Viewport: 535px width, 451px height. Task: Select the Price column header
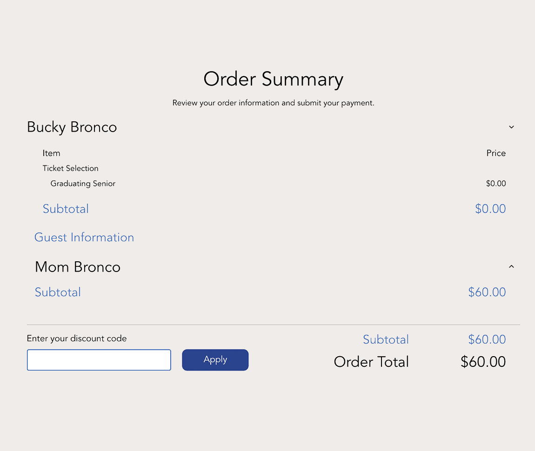click(x=496, y=153)
